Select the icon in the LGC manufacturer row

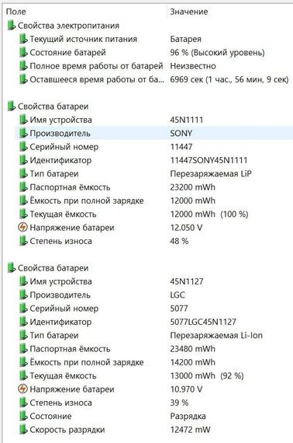click(x=23, y=295)
